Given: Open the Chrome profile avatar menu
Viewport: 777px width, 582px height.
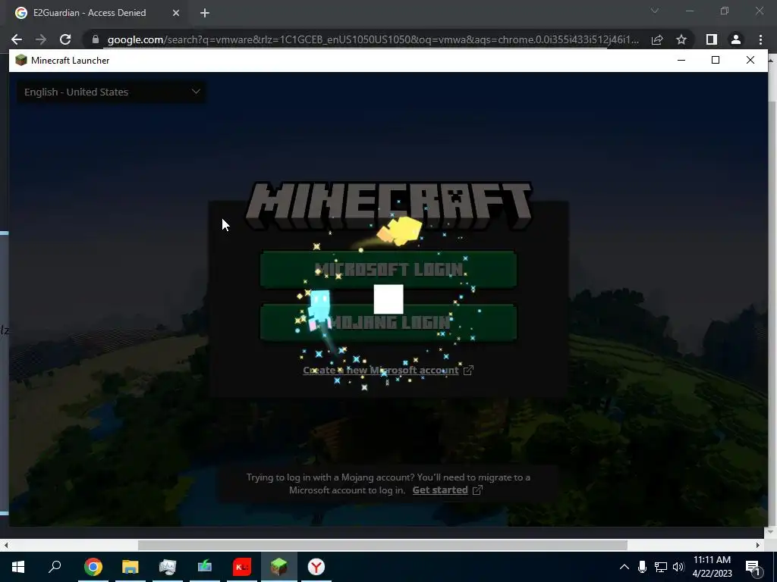Looking at the screenshot, I should (736, 39).
